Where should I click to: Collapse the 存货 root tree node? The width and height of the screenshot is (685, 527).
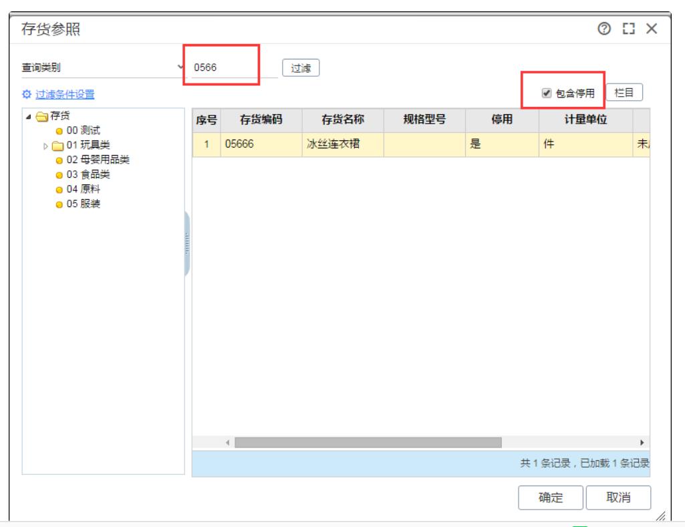coord(28,116)
